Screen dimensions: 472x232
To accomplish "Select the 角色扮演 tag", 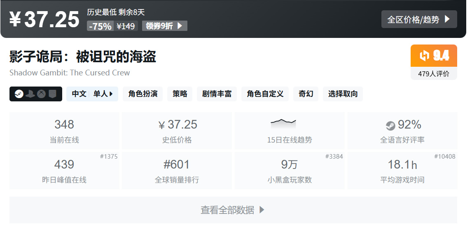I will [143, 94].
